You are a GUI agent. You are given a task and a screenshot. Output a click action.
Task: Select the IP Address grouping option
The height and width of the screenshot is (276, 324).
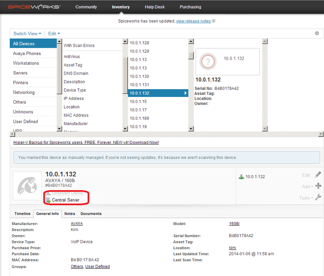[x=74, y=98]
